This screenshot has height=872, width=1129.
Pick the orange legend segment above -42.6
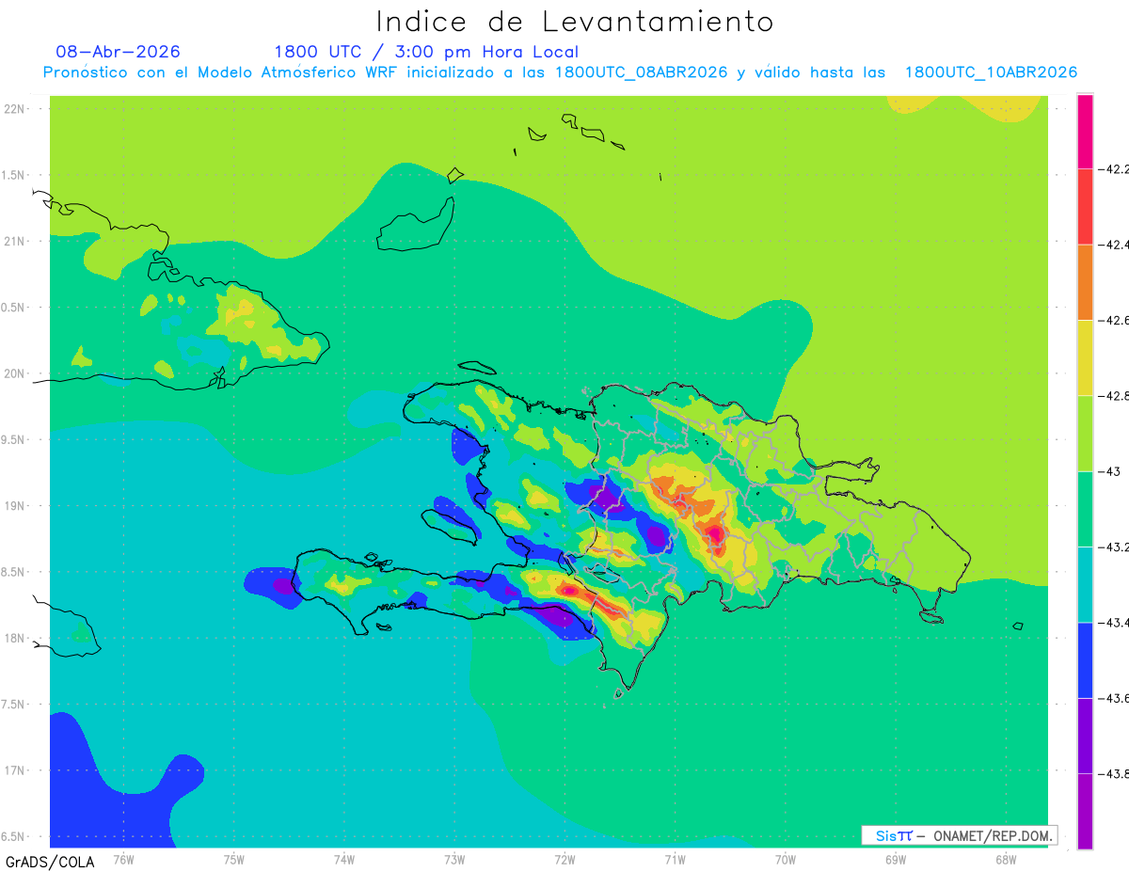[1085, 282]
